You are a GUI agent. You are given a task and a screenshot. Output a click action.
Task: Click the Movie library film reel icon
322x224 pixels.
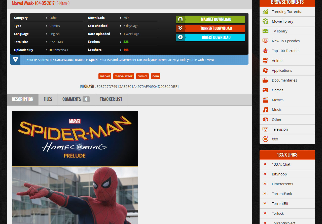point(265,21)
